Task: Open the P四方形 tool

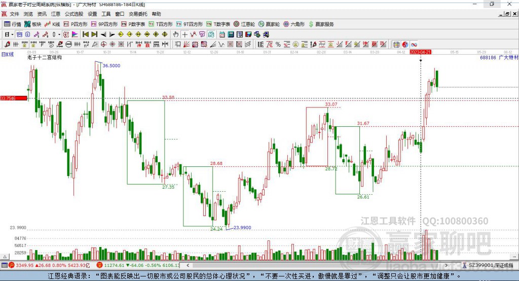Action: click(x=76, y=24)
